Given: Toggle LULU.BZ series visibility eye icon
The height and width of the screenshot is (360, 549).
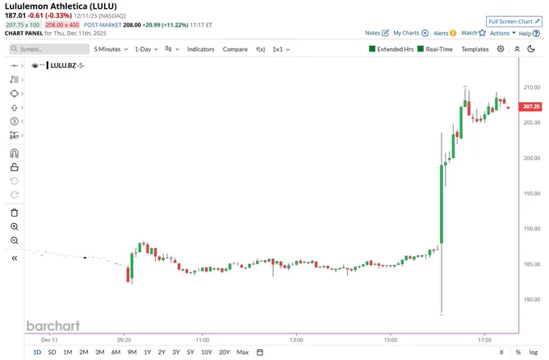Looking at the screenshot, I should [35, 65].
